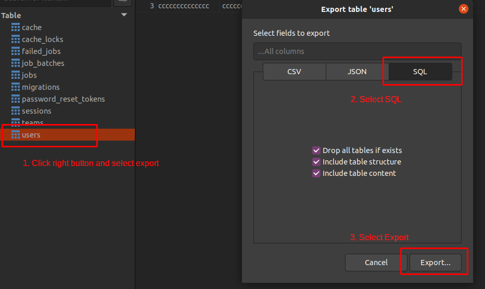Cancel the export dialog

[x=376, y=263]
